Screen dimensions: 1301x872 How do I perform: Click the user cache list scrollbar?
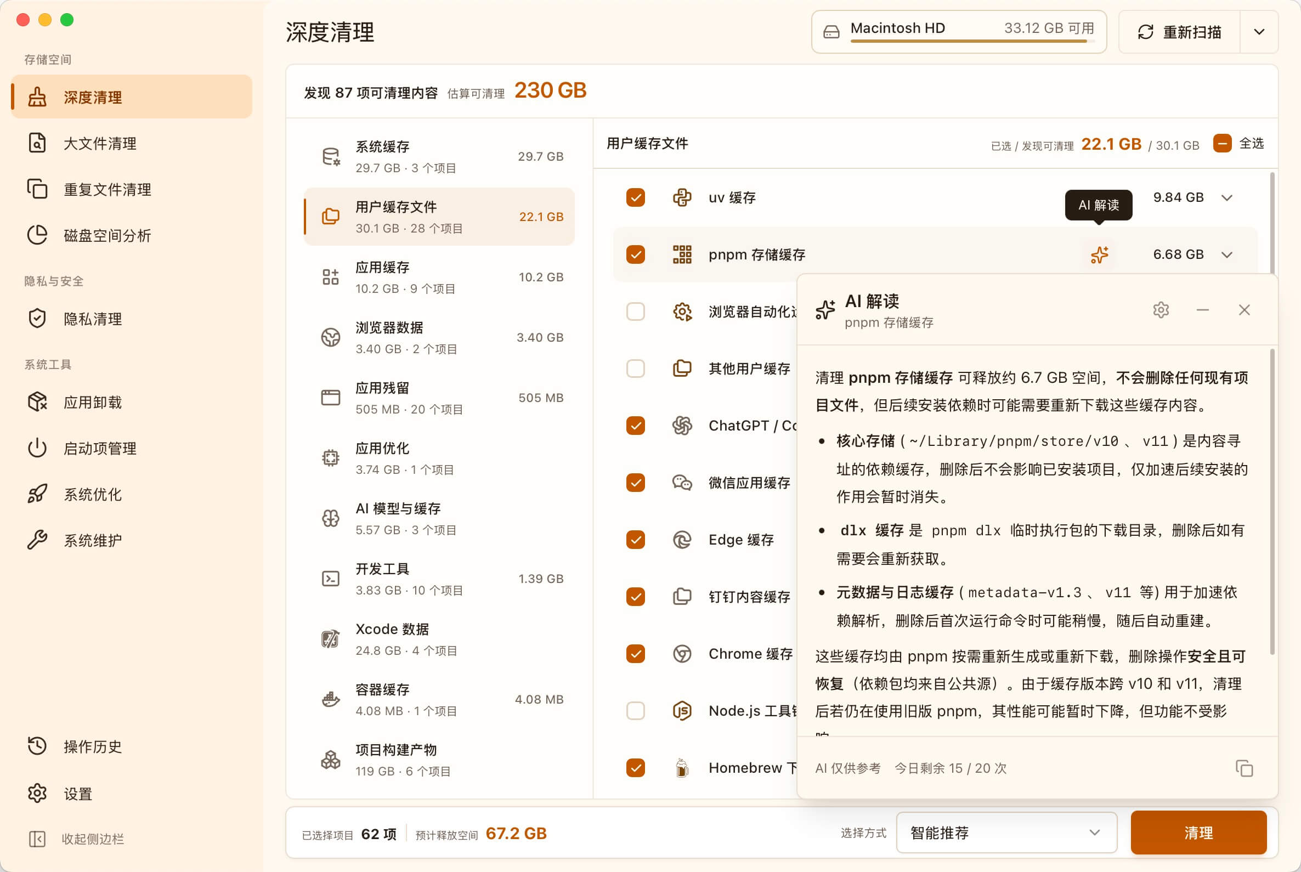(1272, 223)
